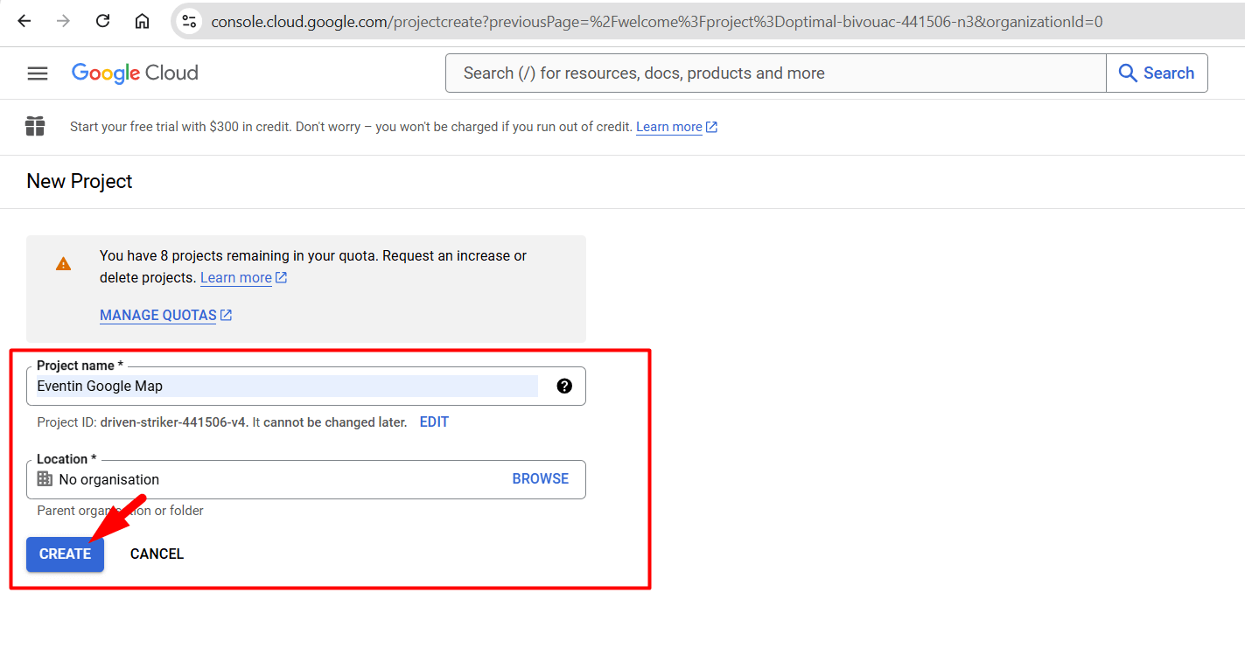
Task: Open free trial Learn more link
Action: coord(676,127)
